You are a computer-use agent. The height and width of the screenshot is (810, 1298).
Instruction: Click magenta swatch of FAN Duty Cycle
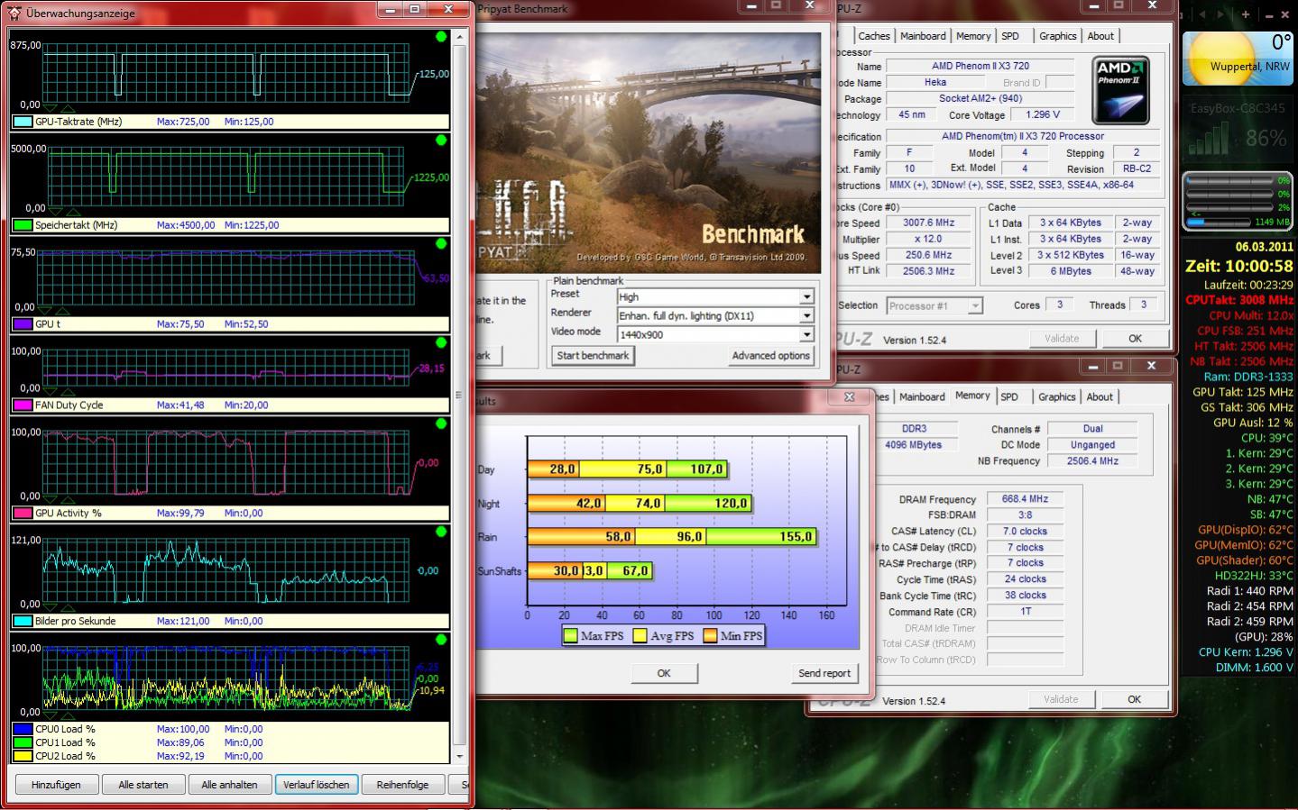23,405
